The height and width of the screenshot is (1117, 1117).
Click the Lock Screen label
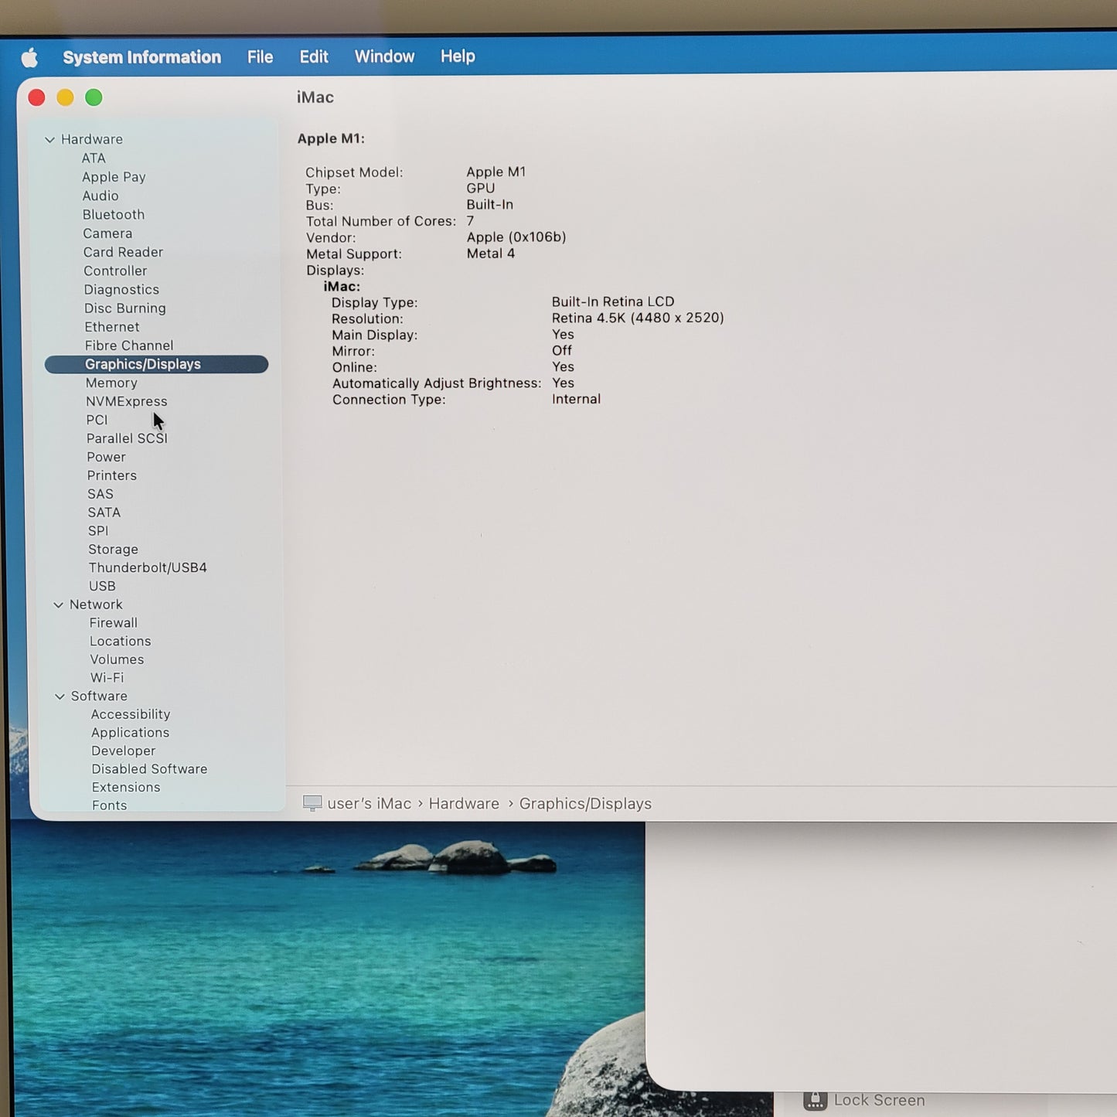point(880,1101)
